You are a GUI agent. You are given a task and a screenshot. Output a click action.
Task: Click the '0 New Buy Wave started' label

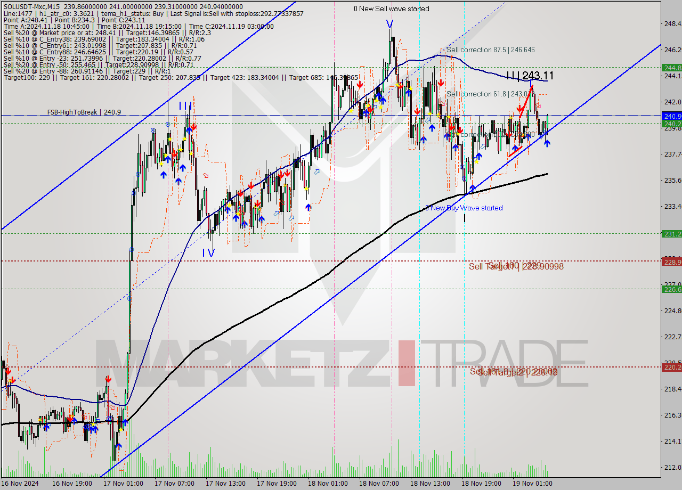tap(464, 208)
